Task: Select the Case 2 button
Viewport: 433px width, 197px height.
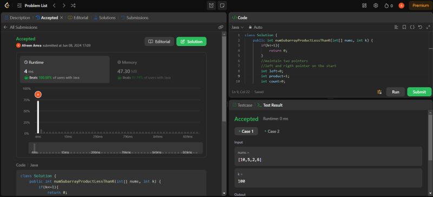Action: (x=272, y=131)
